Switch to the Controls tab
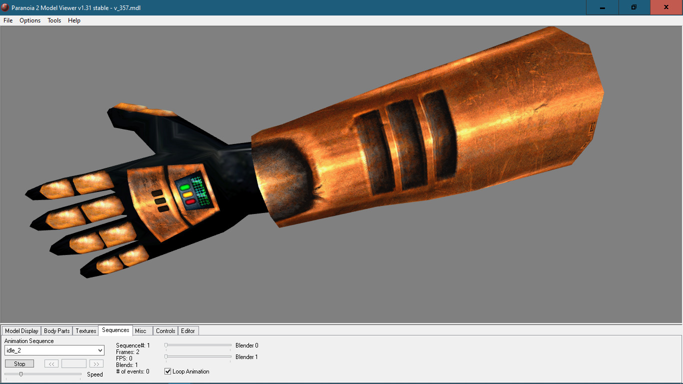The width and height of the screenshot is (683, 384). (x=165, y=330)
